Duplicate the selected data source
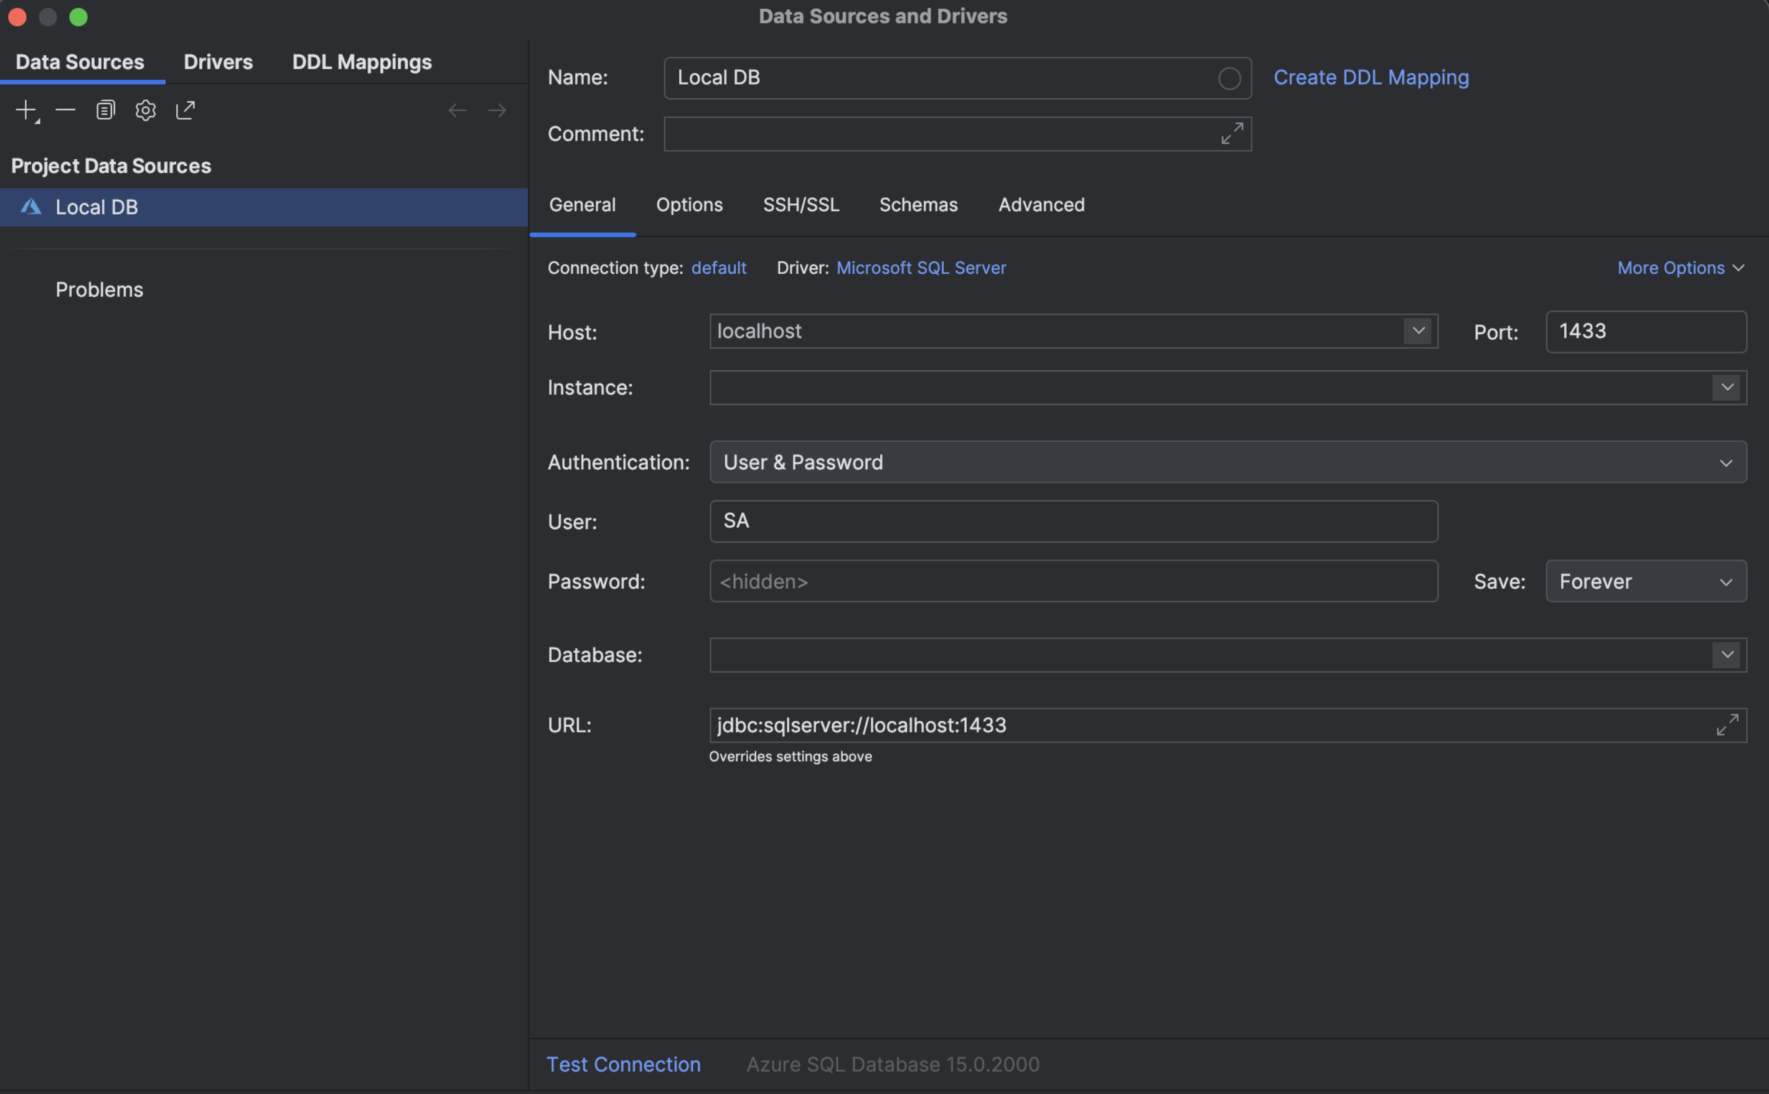Image resolution: width=1769 pixels, height=1094 pixels. coord(106,110)
